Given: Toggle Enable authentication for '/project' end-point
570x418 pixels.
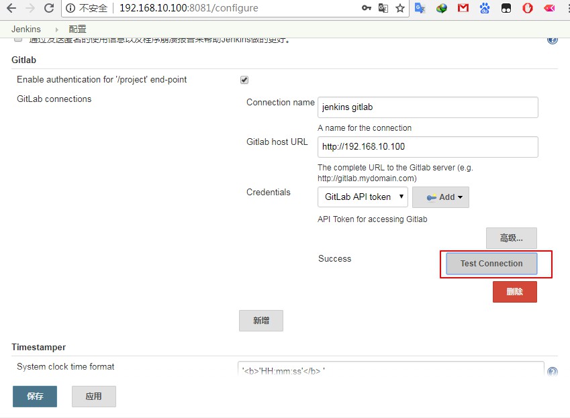Looking at the screenshot, I should [244, 80].
